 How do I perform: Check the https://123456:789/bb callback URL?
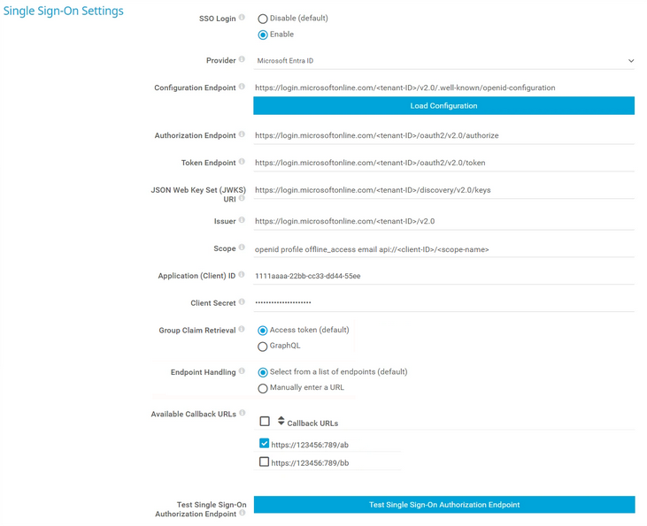(264, 462)
